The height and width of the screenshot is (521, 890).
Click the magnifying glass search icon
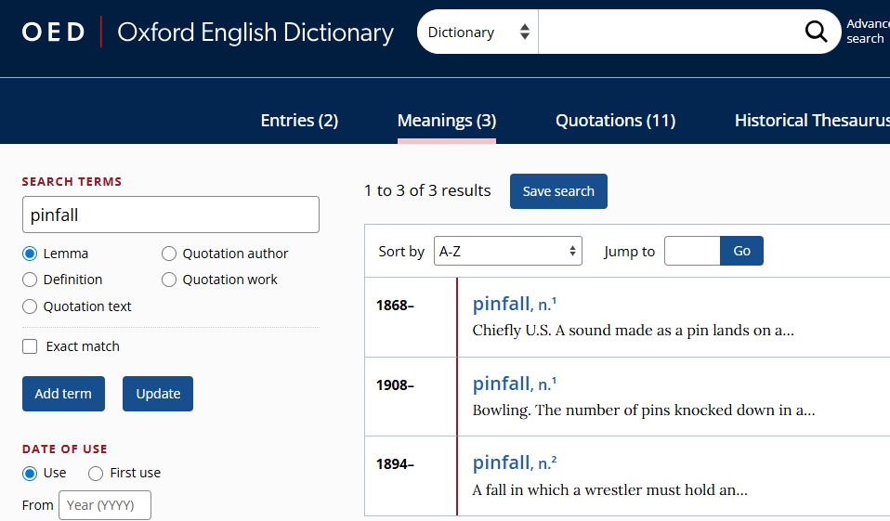coord(816,32)
